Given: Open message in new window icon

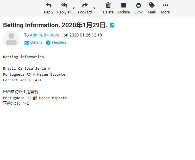Looking at the screenshot, I should point(112,26).
